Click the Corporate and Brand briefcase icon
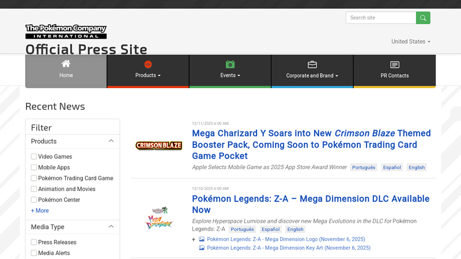 click(x=312, y=64)
